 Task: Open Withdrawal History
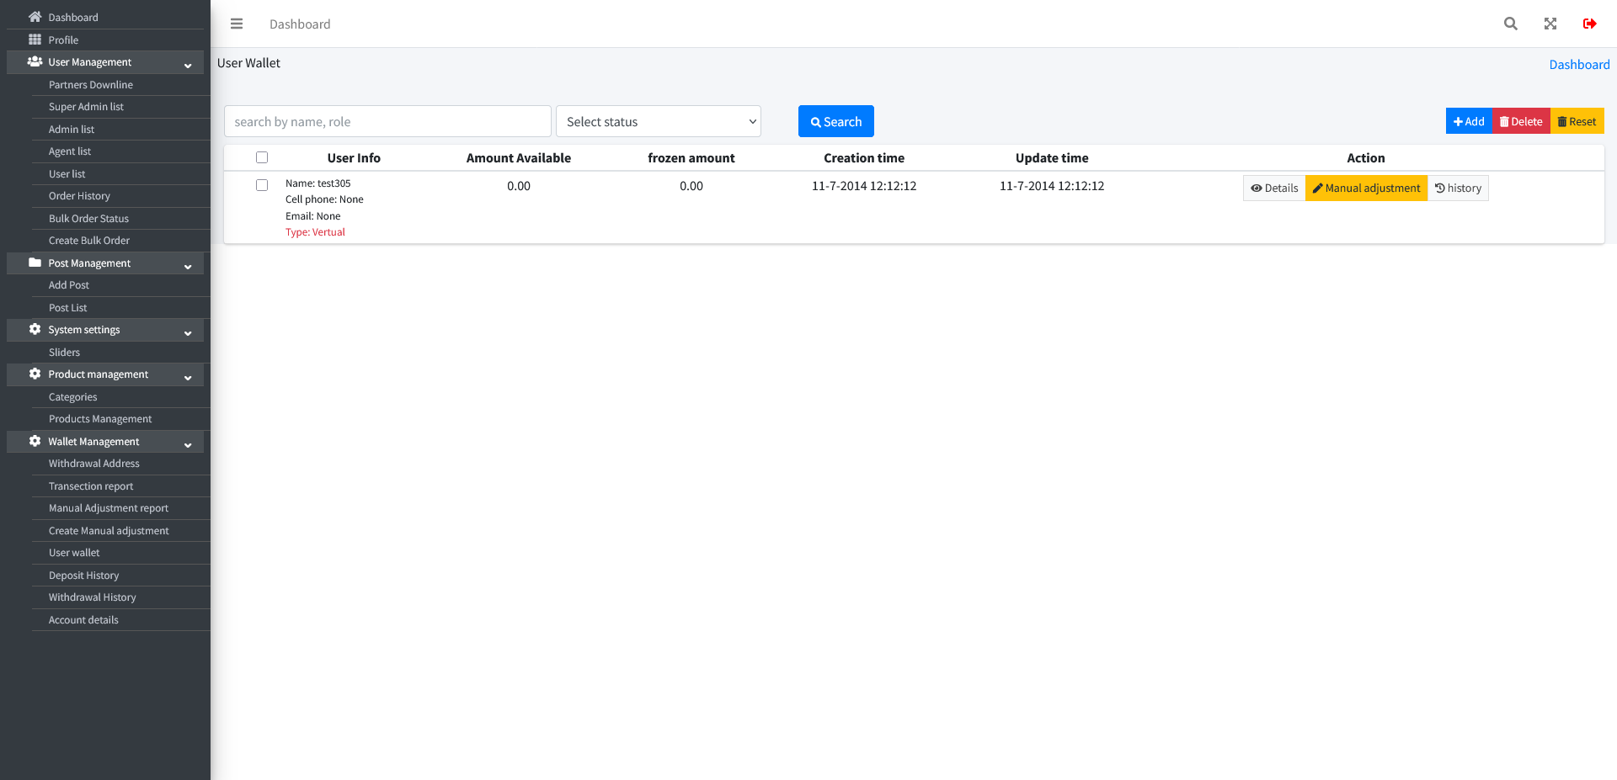click(93, 597)
